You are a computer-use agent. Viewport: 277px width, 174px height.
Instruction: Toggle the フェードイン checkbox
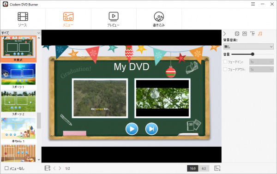point(225,61)
